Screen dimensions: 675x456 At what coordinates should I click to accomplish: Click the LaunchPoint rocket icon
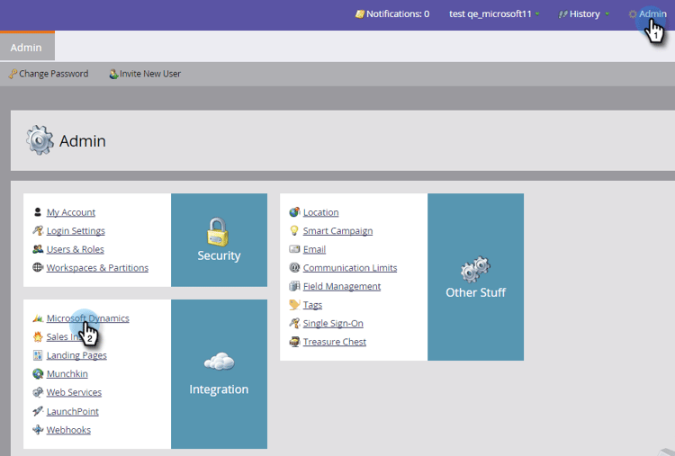click(38, 411)
